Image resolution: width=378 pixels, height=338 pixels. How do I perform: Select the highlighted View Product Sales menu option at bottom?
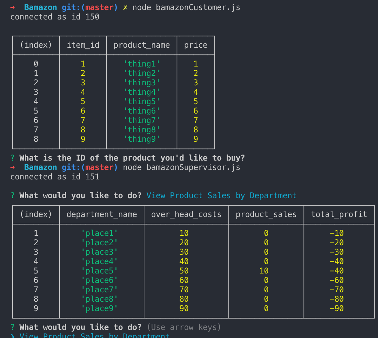94,335
